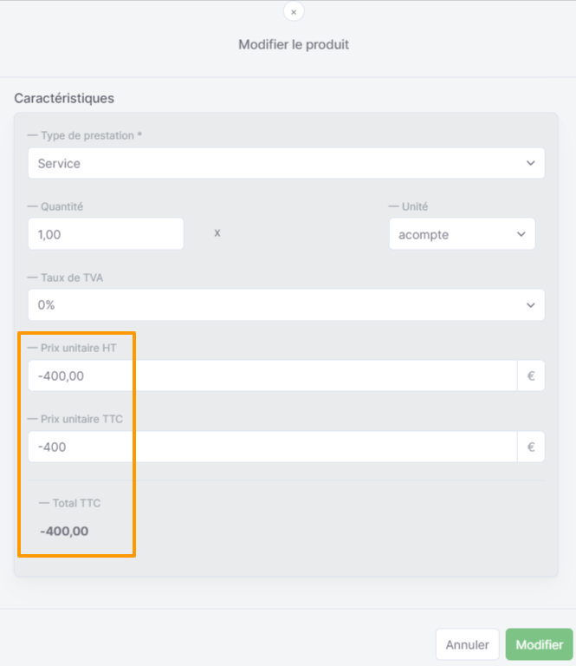The height and width of the screenshot is (666, 576).
Task: Open the Type de prestation Service dropdown
Action: pyautogui.click(x=287, y=163)
